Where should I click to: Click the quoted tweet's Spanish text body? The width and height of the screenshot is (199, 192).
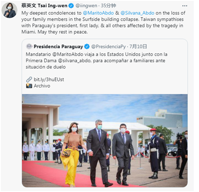(x=97, y=61)
